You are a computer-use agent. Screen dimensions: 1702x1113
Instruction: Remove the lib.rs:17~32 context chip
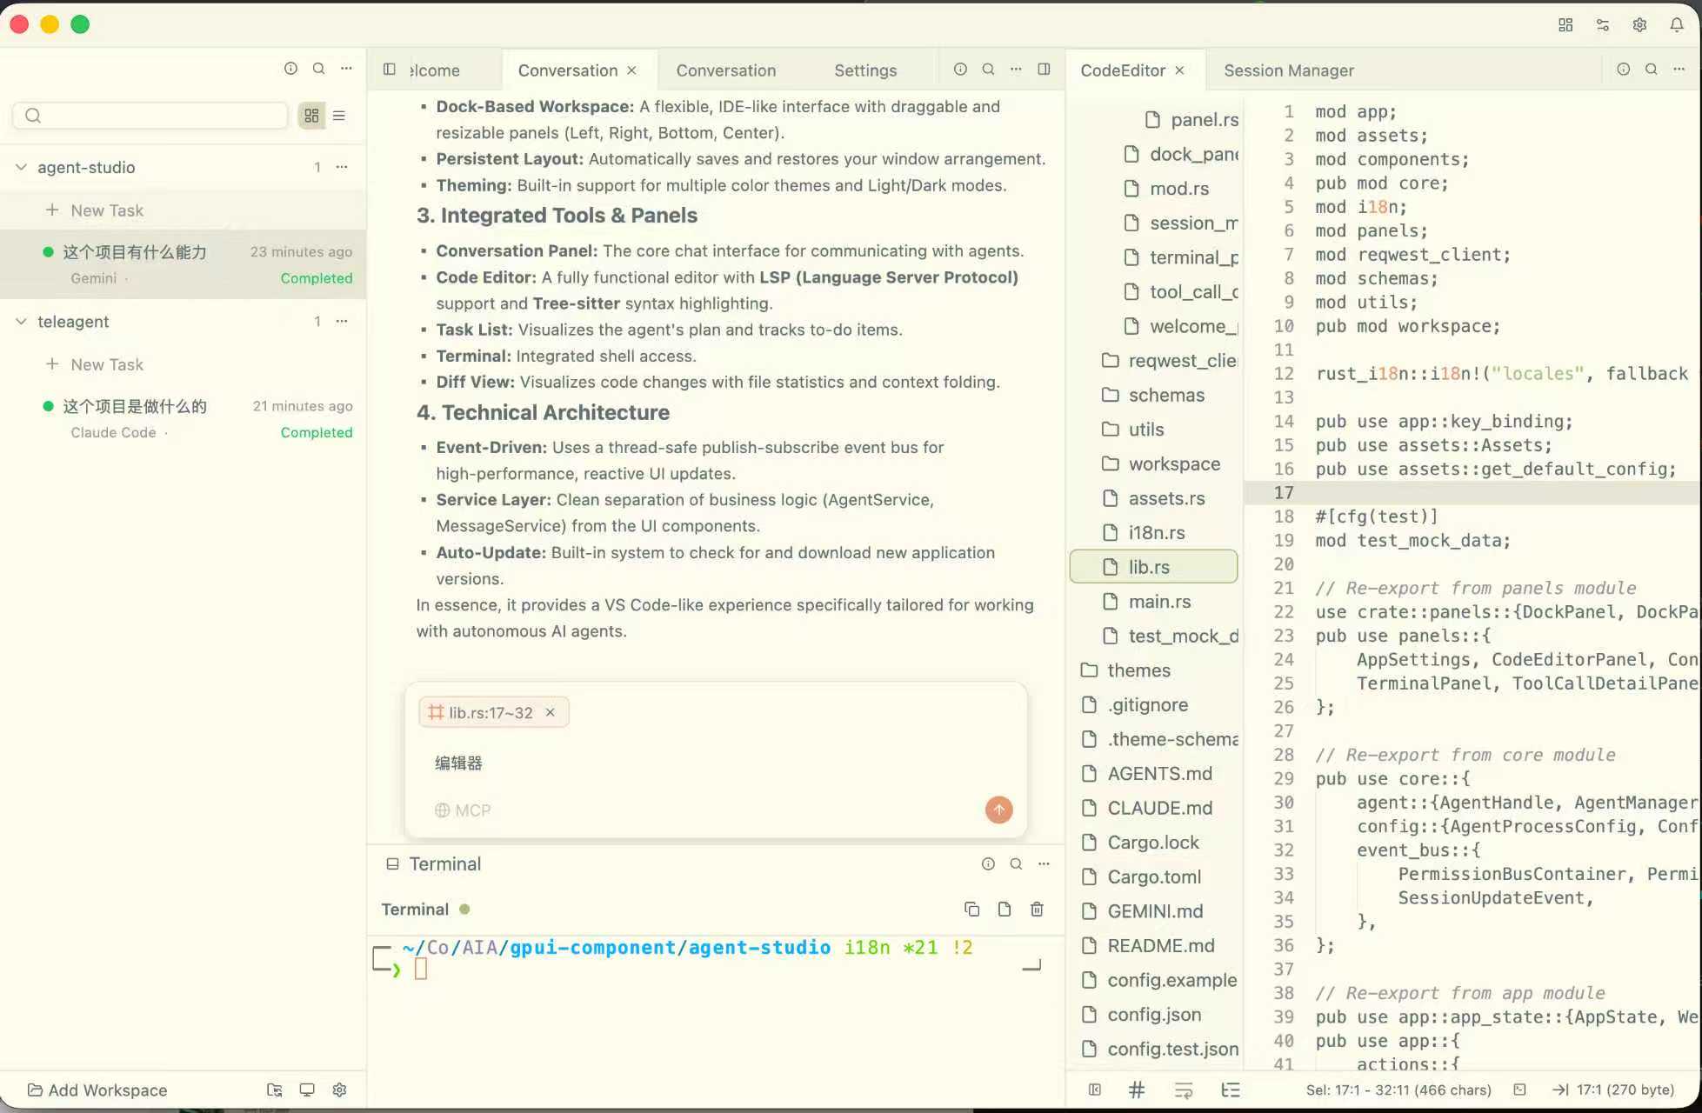[551, 712]
